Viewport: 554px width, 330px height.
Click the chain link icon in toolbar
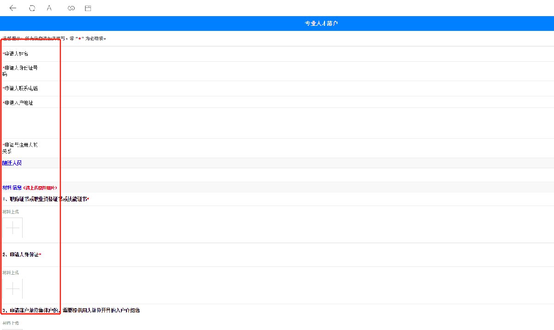pos(71,8)
